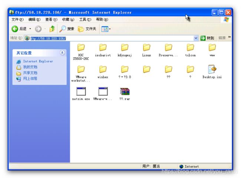The image size is (241, 178).
Task: Expand the address bar dropdown arrow
Action: click(x=196, y=38)
